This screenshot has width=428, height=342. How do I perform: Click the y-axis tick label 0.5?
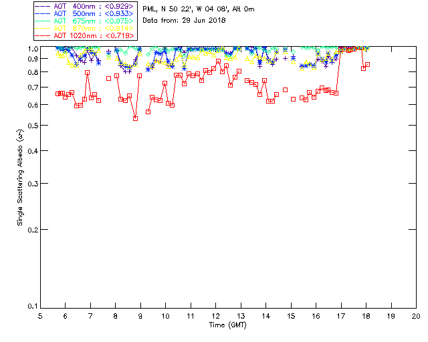click(33, 126)
